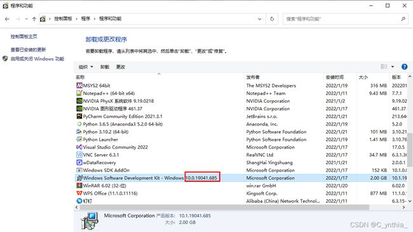Click the scroll right arrow of the list
Screen dimensions: 413x232
403,207
